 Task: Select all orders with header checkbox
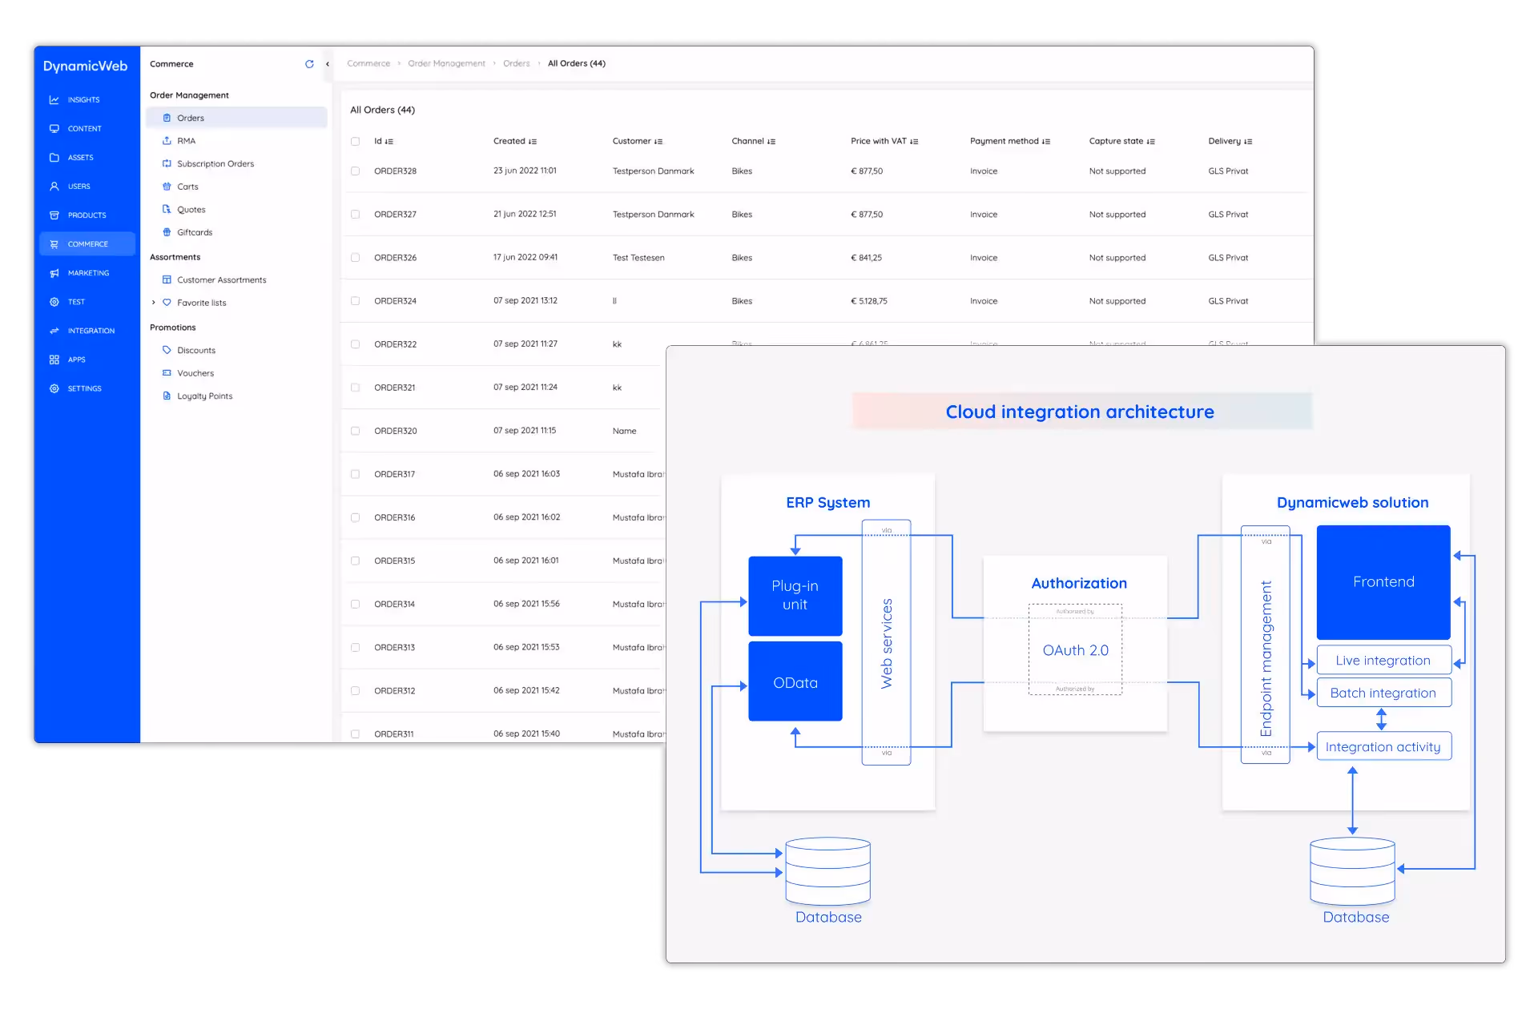pyautogui.click(x=355, y=142)
